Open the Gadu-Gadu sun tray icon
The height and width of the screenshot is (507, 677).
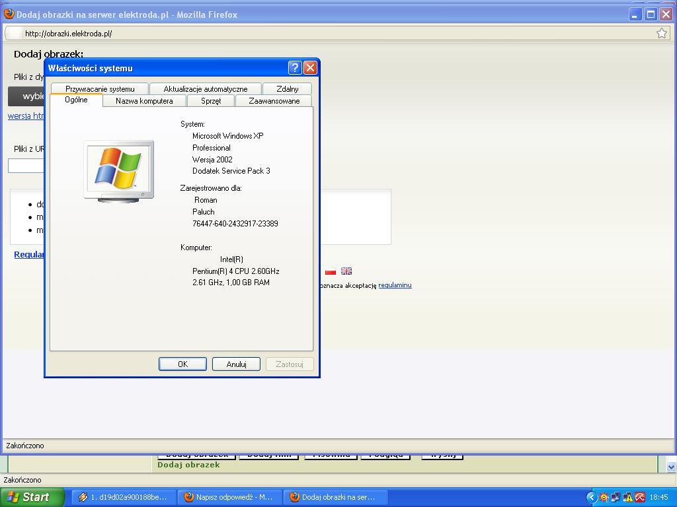[604, 497]
